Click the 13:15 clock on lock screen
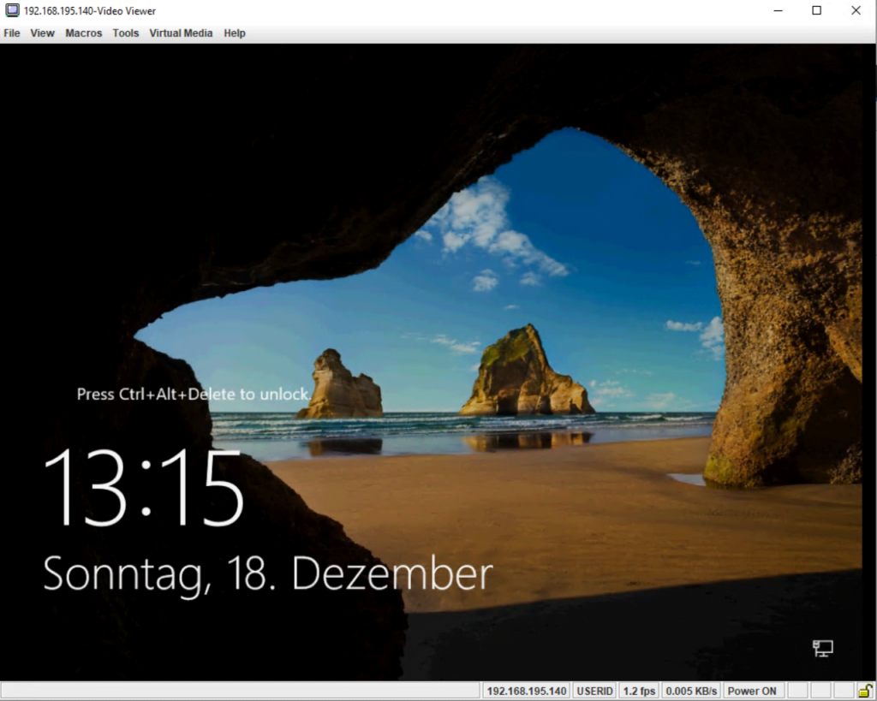 click(x=144, y=488)
